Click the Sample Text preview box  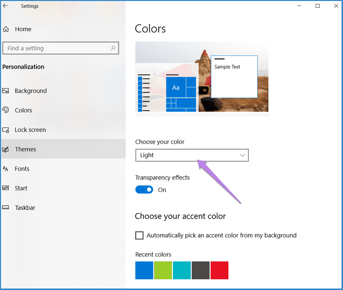[234, 77]
